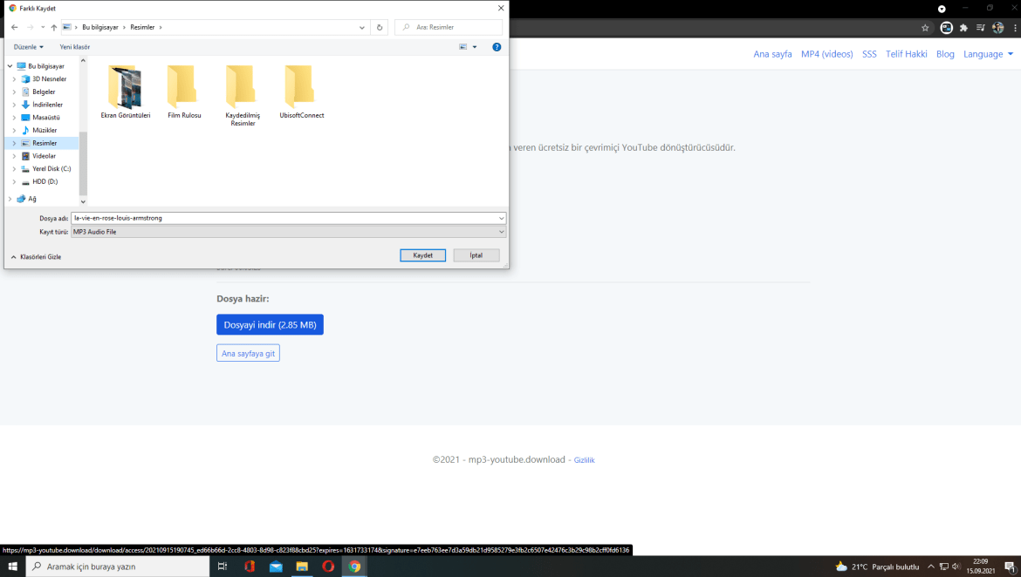Open the File Explorer taskbar icon
The width and height of the screenshot is (1021, 577).
point(302,567)
